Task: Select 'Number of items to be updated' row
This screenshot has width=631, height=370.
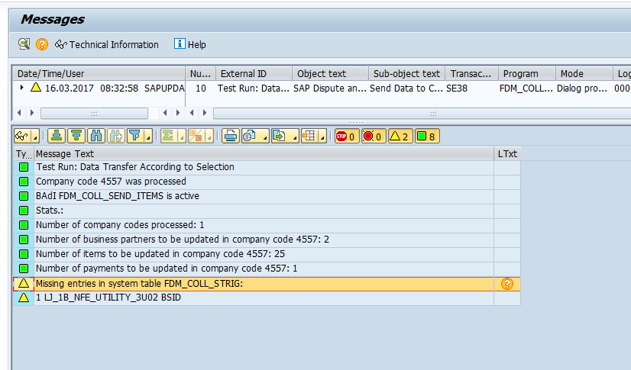Action: (x=264, y=253)
